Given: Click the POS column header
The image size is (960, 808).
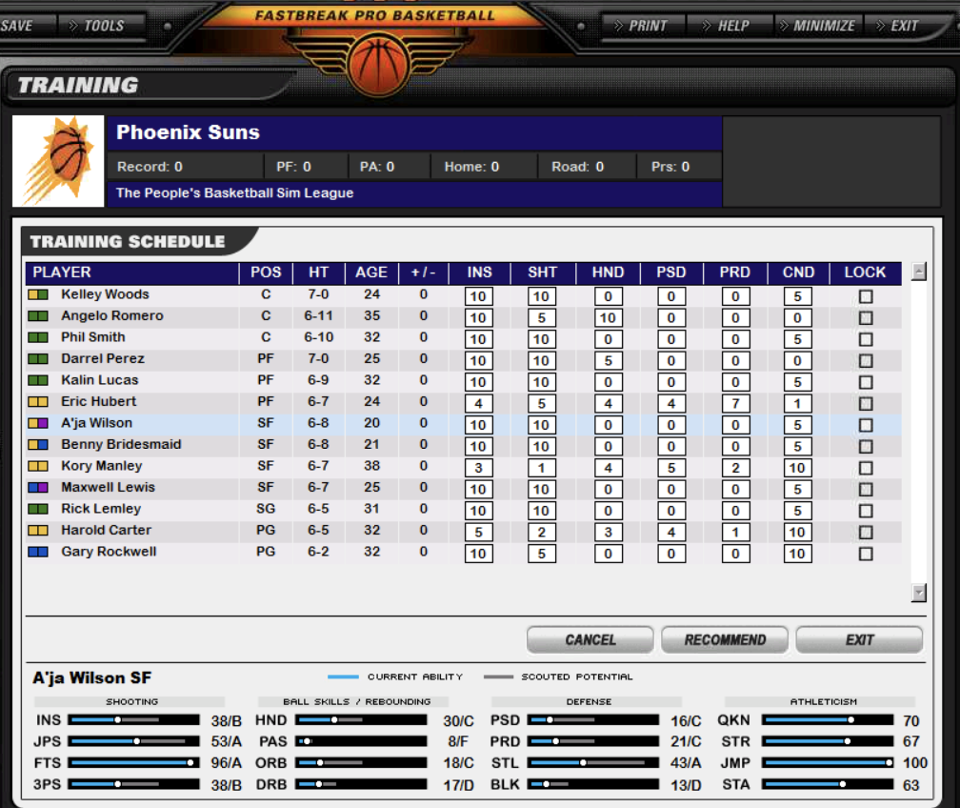Looking at the screenshot, I should (x=266, y=273).
